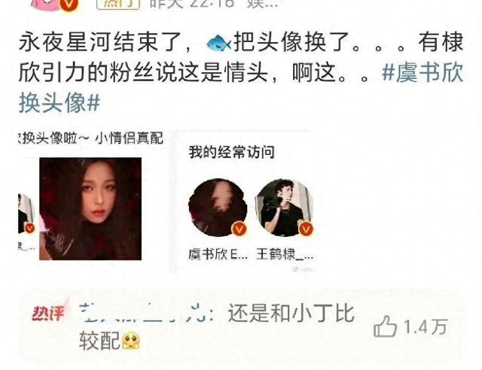Tap the 热评 hot comment badge
The image size is (482, 370).
[x=48, y=313]
